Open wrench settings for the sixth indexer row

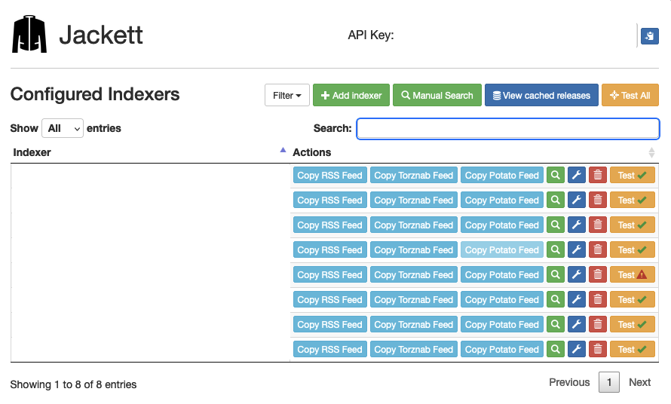pos(577,299)
